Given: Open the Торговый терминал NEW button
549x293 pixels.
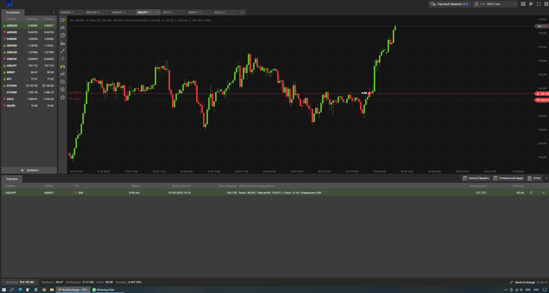Looking at the screenshot, I should [450, 4].
